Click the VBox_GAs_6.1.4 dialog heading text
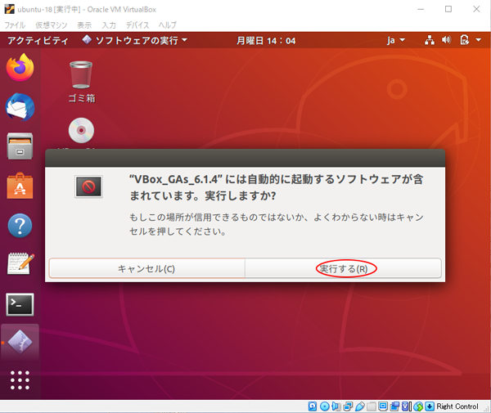Image resolution: width=491 pixels, height=413 pixels. [x=277, y=187]
